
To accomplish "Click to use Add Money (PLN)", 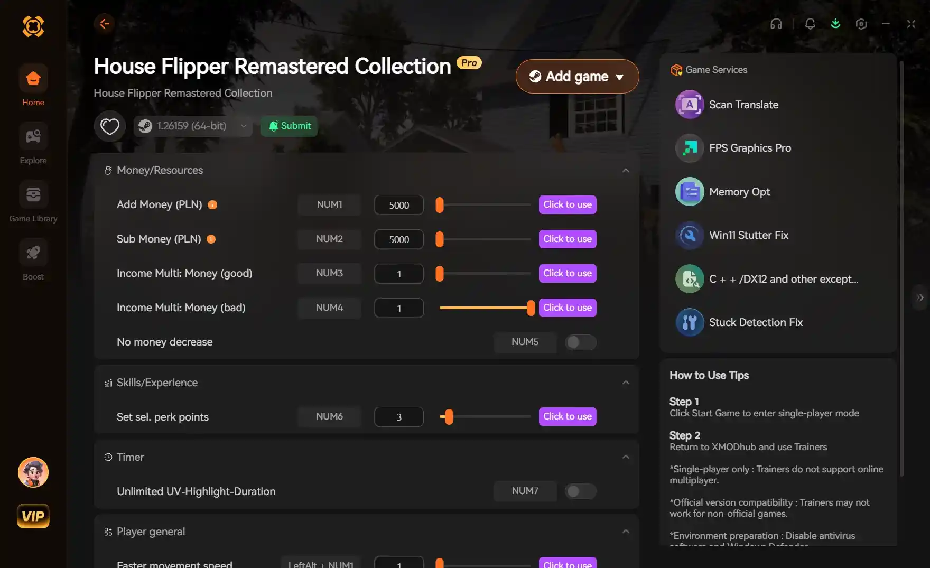I will pos(568,204).
